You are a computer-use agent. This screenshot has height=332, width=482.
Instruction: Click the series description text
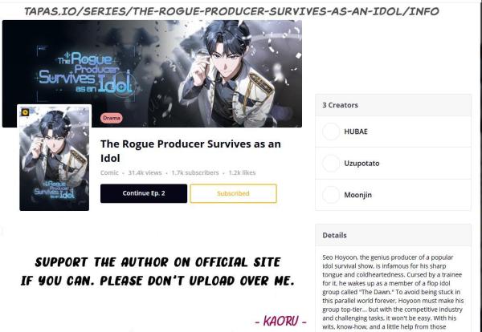(x=393, y=292)
